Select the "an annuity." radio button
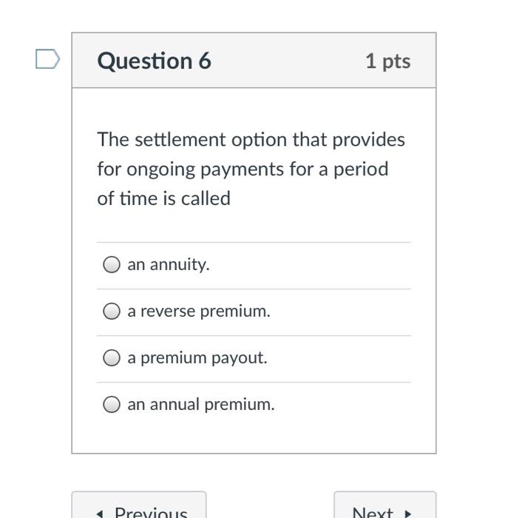Image resolution: width=508 pixels, height=518 pixels. coord(111,265)
